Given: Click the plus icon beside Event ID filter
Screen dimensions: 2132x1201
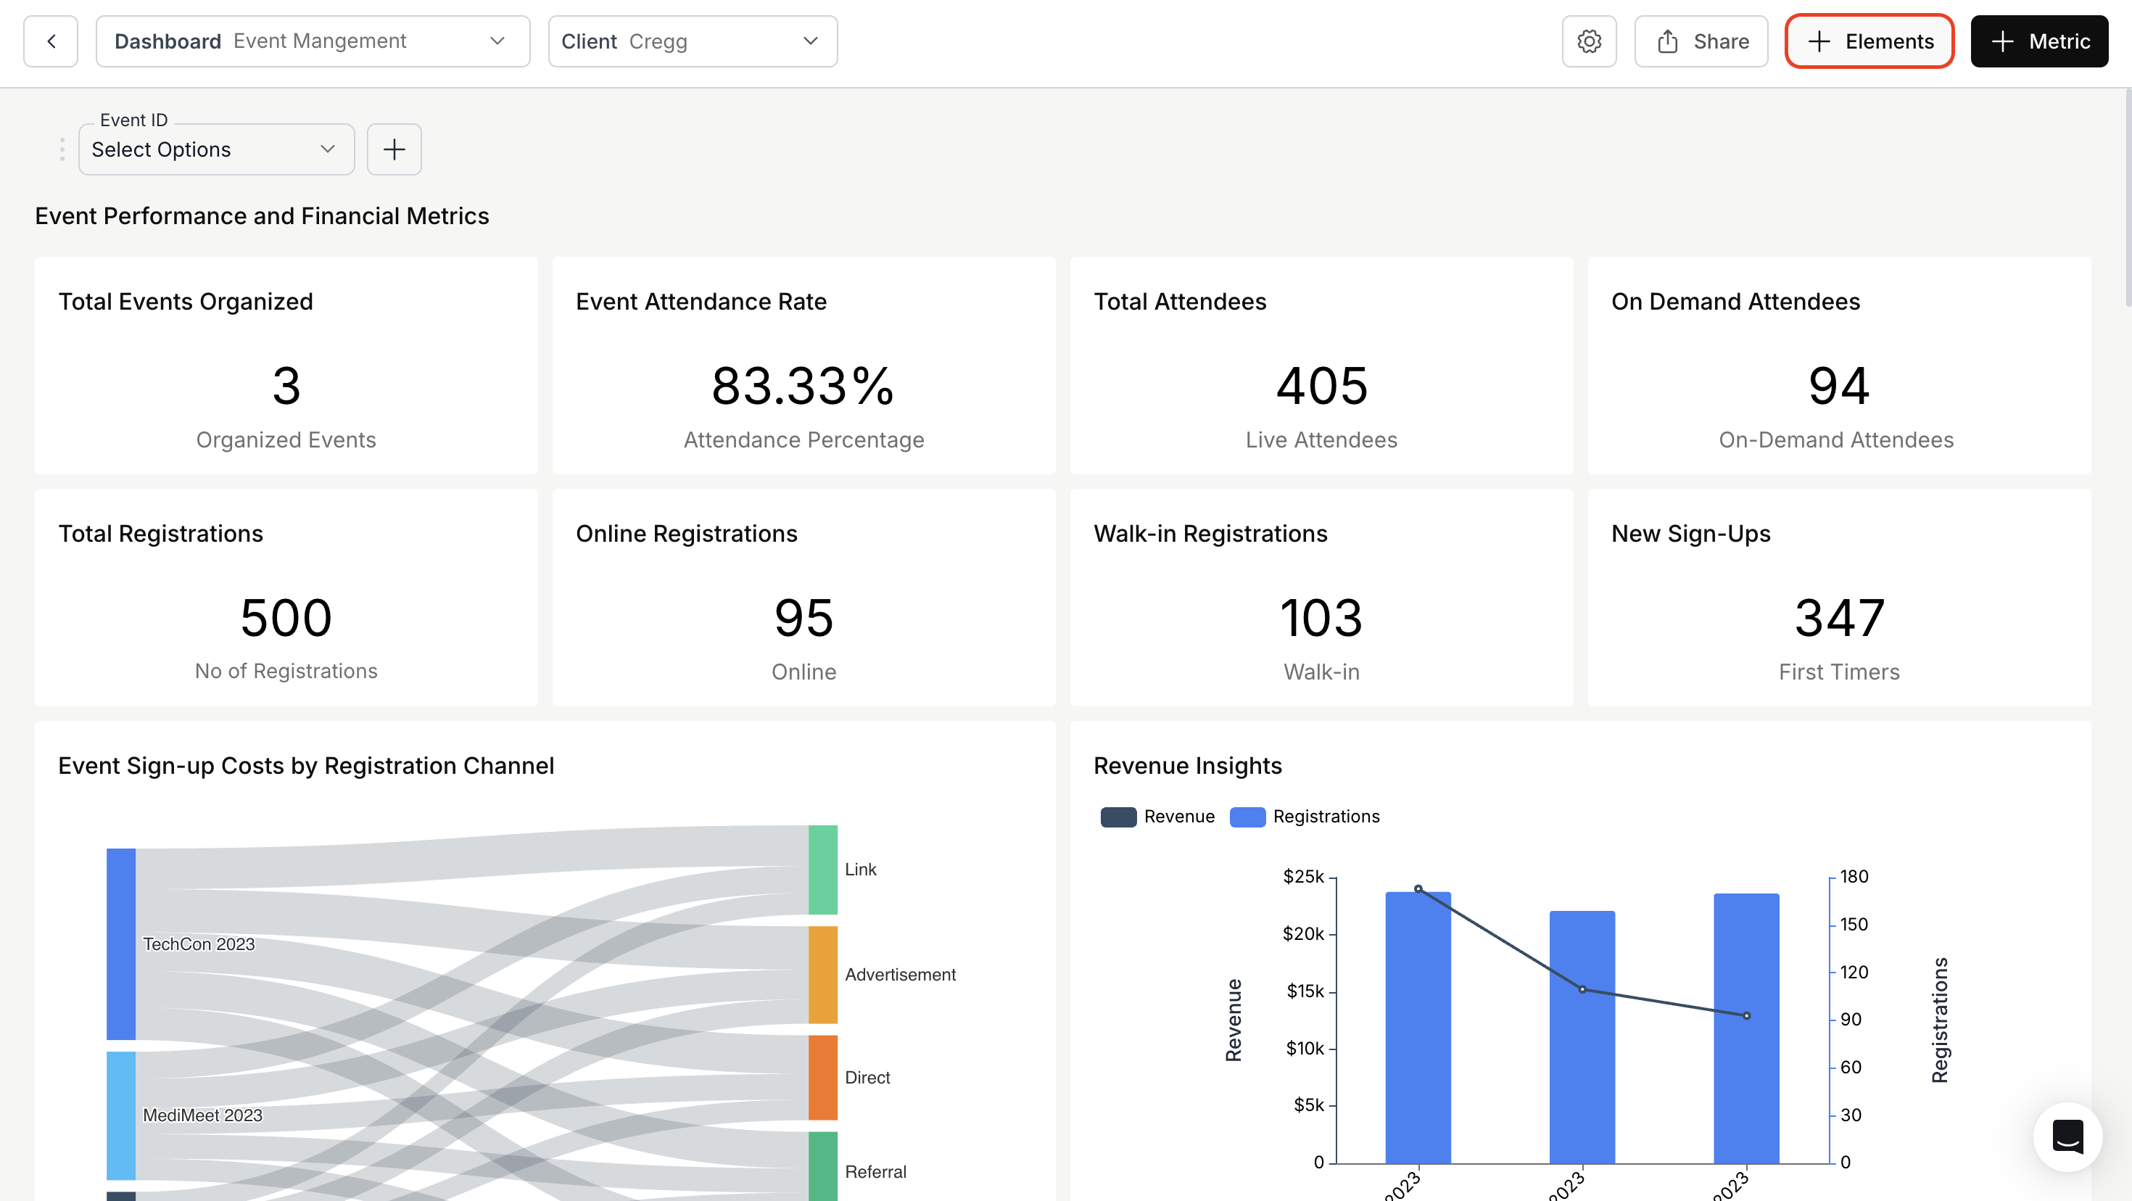Looking at the screenshot, I should point(394,149).
